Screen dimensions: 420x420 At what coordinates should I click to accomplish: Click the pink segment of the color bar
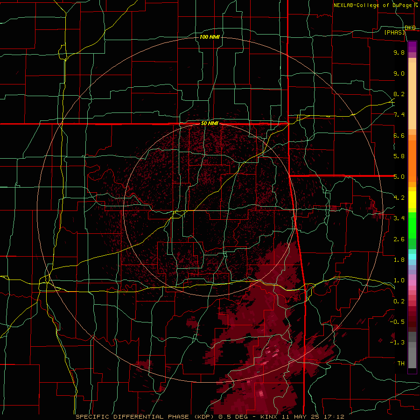(412, 283)
